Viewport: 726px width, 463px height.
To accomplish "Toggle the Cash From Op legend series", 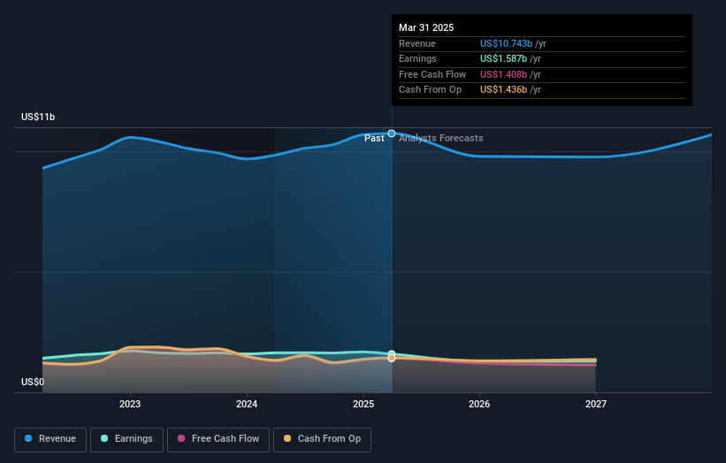I will (x=322, y=439).
